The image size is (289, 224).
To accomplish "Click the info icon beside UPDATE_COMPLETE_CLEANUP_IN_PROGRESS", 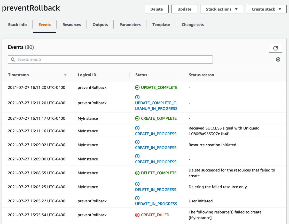I will pos(137,97).
